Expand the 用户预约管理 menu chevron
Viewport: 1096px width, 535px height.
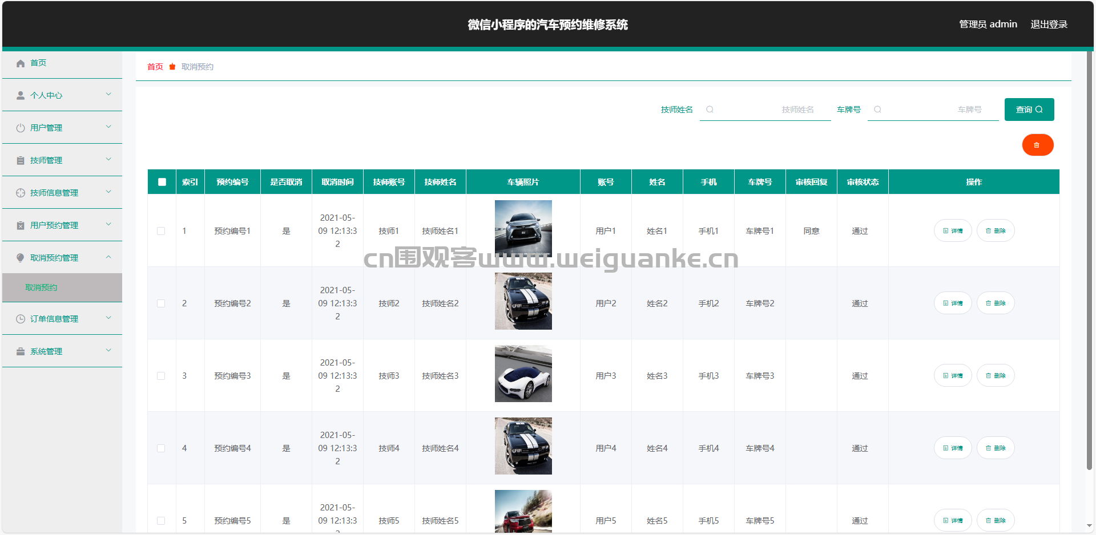point(108,224)
